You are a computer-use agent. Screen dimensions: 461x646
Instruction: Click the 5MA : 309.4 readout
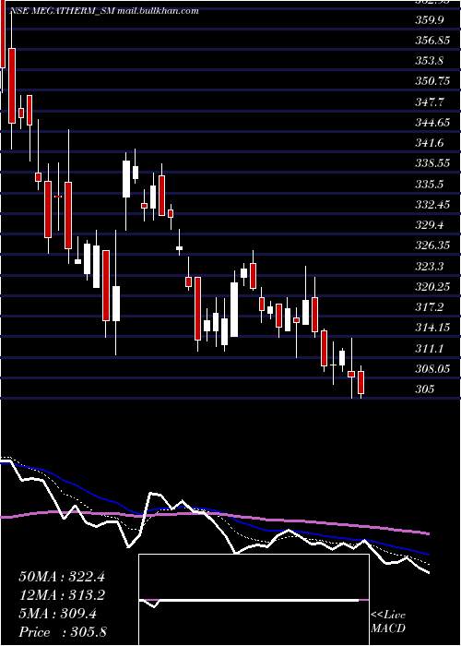pyautogui.click(x=57, y=614)
